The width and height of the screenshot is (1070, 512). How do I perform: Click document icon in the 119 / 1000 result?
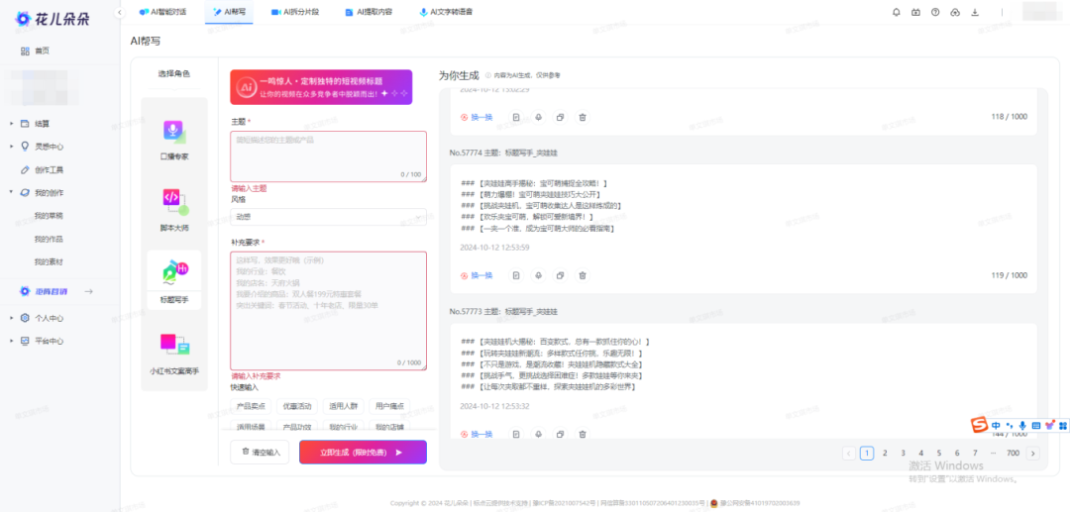[x=516, y=275]
